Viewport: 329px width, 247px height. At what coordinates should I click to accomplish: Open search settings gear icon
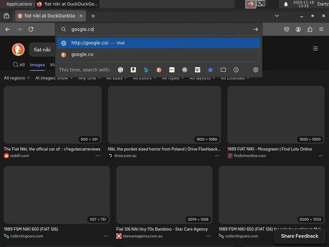click(255, 70)
